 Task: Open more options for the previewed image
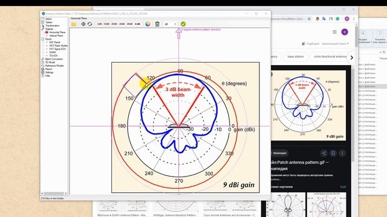click(342, 153)
